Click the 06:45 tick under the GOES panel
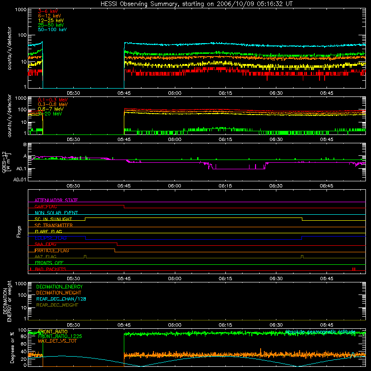371x371 pixels. coord(326,186)
